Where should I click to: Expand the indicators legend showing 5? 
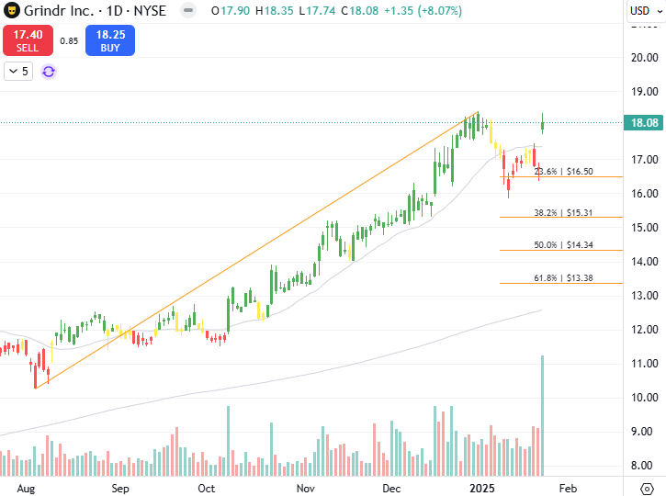(x=18, y=72)
